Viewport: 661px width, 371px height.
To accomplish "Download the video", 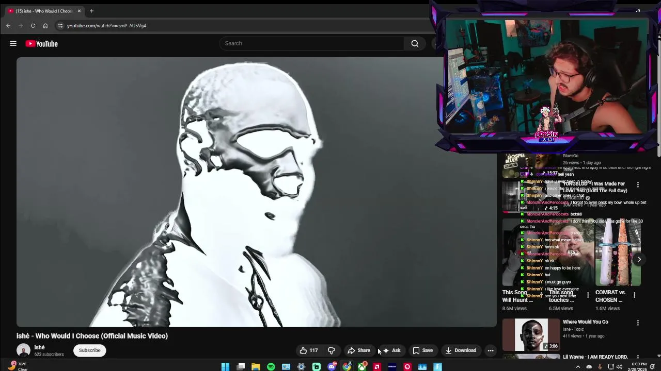I will click(x=461, y=350).
